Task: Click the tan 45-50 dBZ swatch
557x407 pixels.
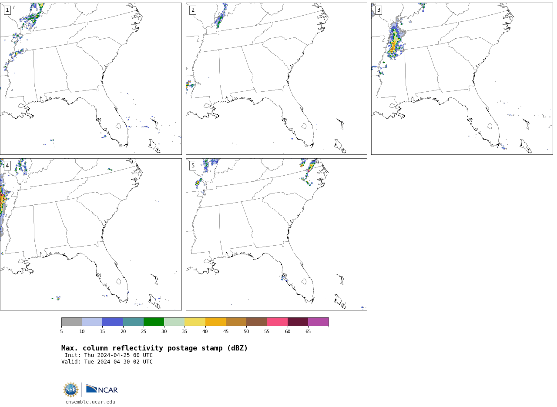Action: pyautogui.click(x=236, y=322)
